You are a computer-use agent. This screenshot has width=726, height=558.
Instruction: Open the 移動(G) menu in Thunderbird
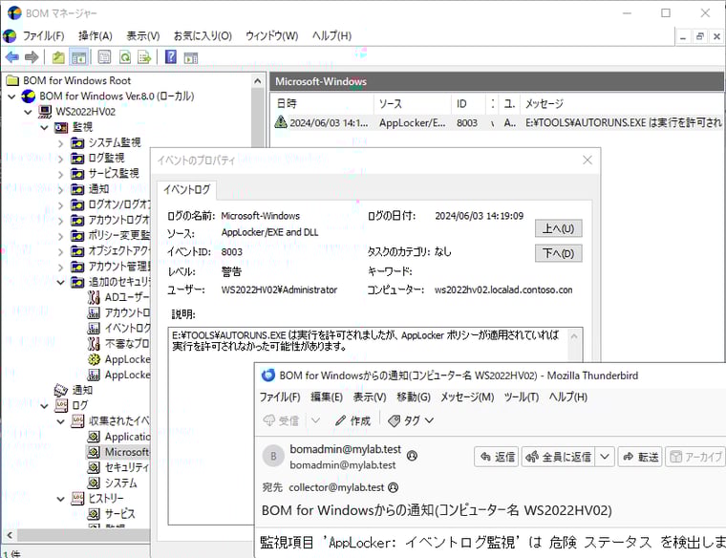(414, 397)
